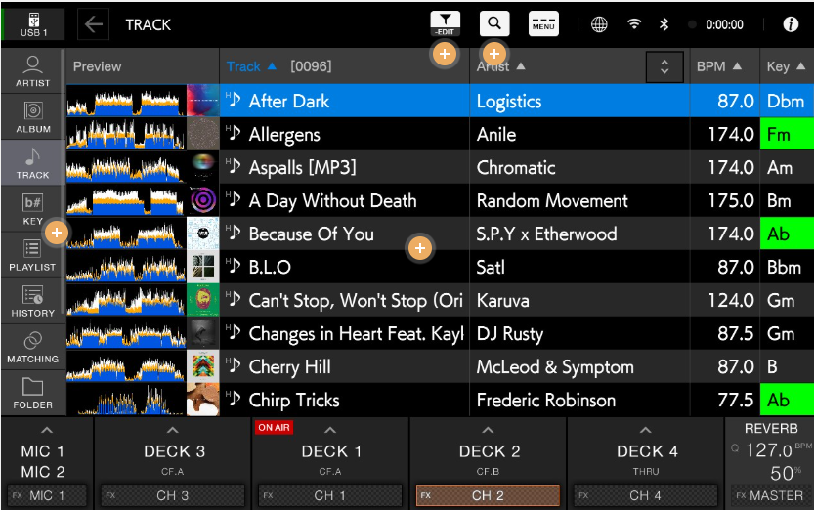The image size is (814, 510).
Task: Click the globe network icon
Action: click(x=599, y=24)
